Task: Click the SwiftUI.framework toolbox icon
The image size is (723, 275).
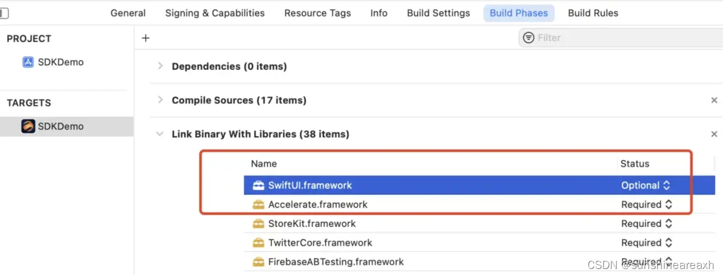Action: tap(258, 185)
